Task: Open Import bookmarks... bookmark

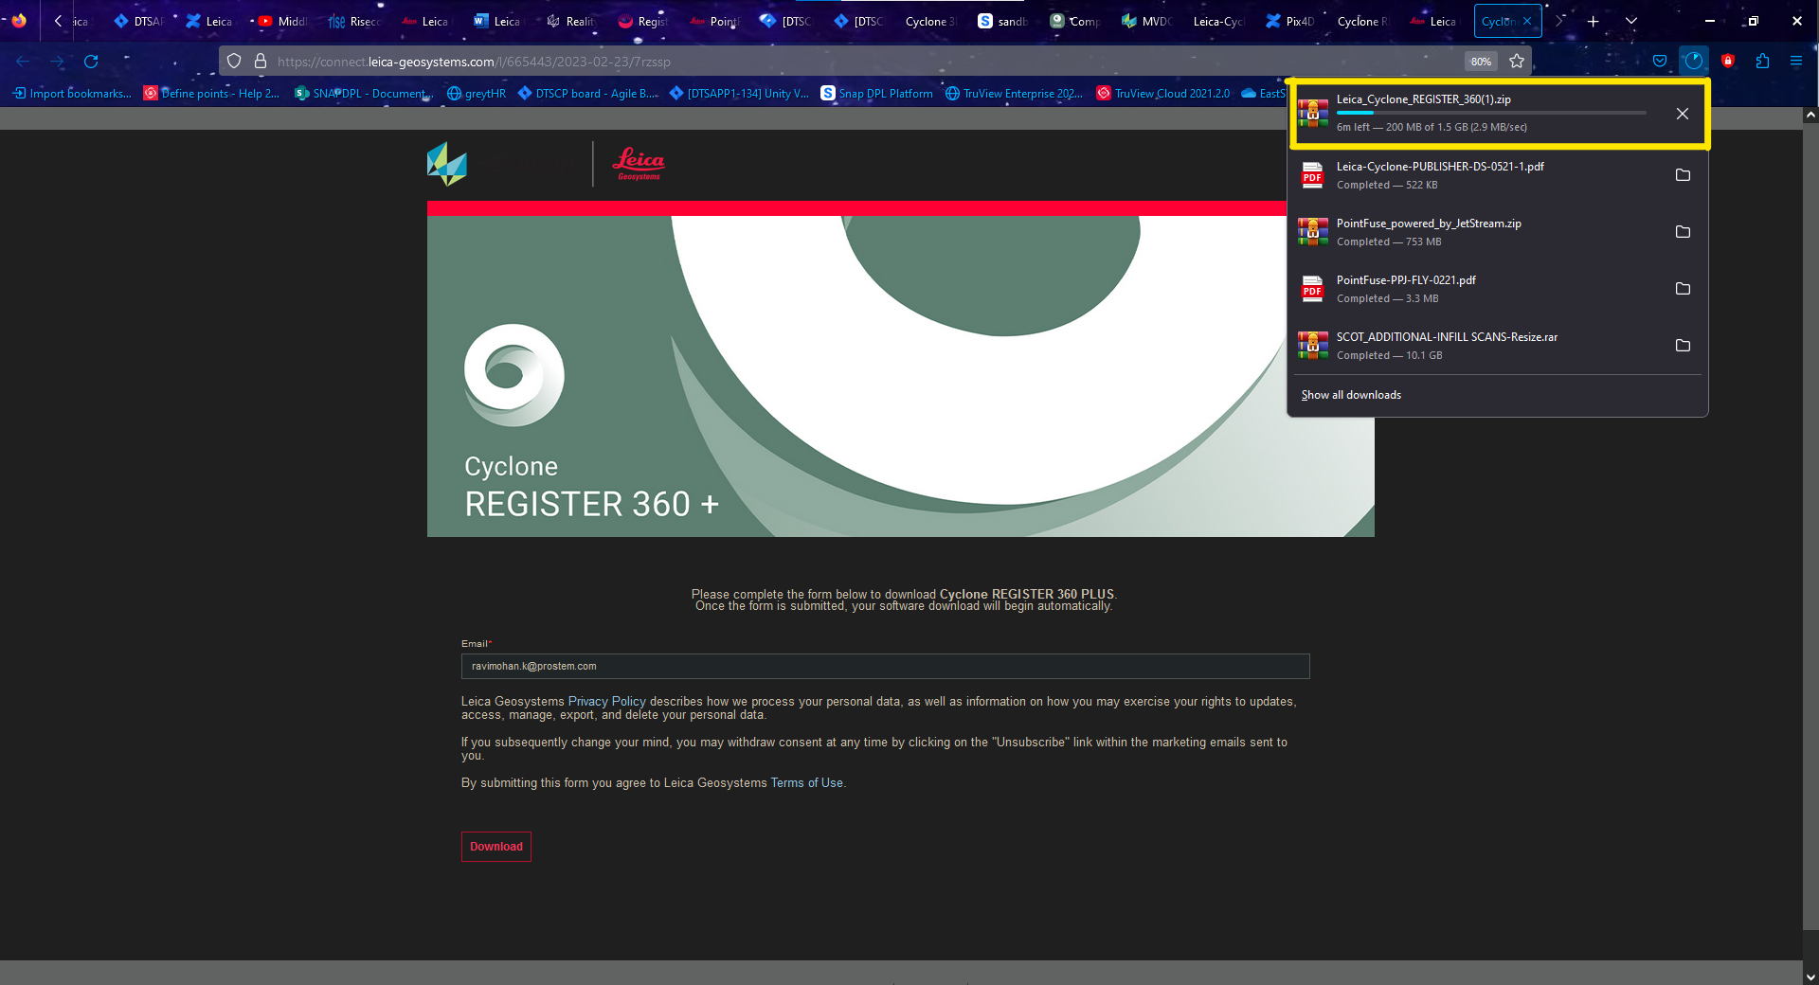Action: pyautogui.click(x=72, y=93)
